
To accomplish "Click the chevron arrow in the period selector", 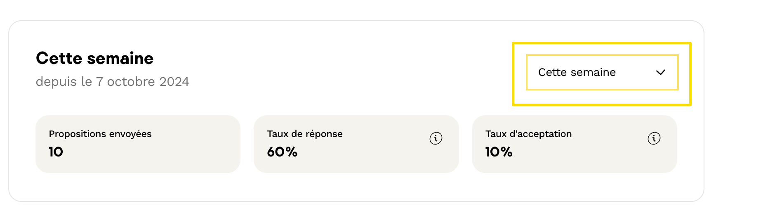I will (x=661, y=72).
